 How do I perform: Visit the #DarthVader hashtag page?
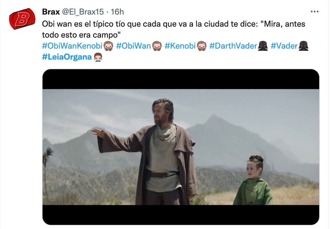coord(233,46)
